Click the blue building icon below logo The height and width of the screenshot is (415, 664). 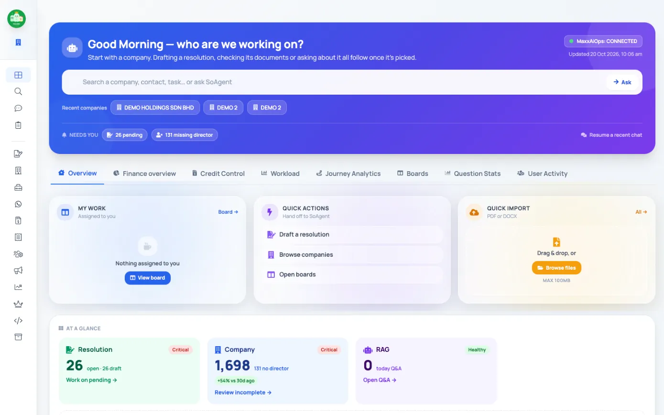[x=18, y=43]
